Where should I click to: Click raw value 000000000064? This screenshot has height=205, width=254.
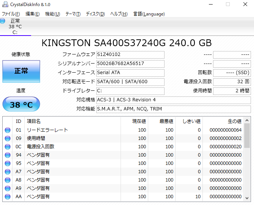(226, 130)
